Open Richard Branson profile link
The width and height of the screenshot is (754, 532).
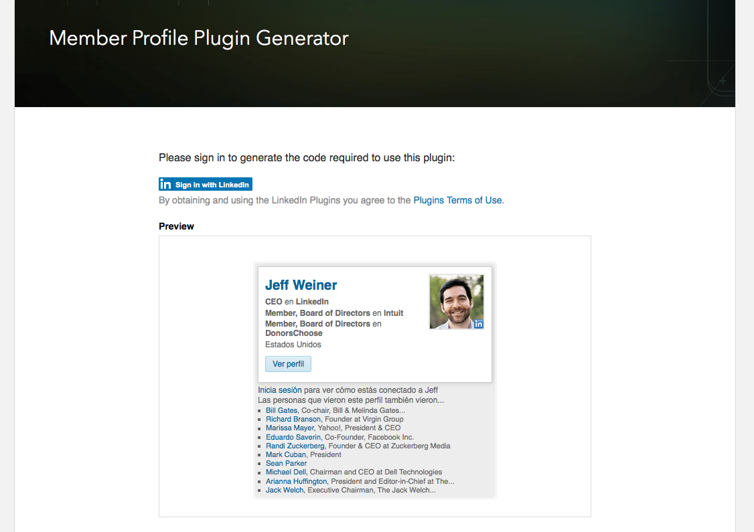293,419
